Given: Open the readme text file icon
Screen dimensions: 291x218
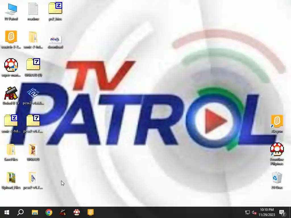Looking at the screenshot, I should point(33,11).
